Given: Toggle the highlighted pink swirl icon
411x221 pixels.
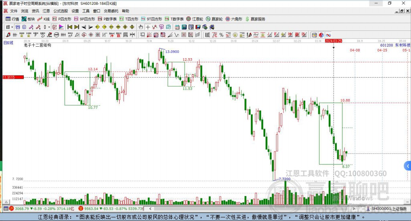Looking at the screenshot, I should pyautogui.click(x=54, y=27).
